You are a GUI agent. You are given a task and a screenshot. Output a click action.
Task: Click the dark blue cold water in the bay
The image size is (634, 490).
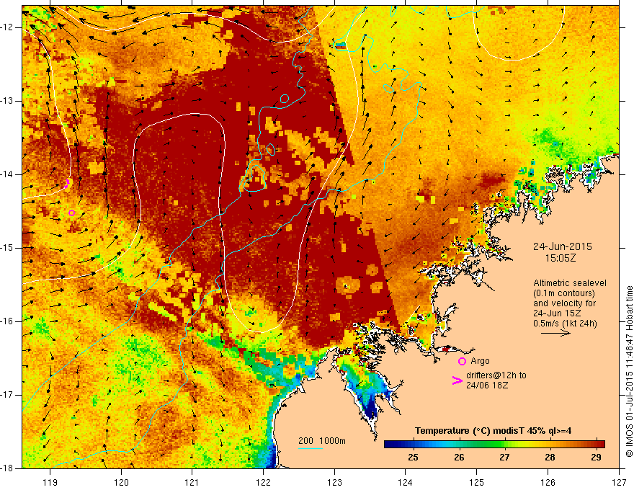[x=371, y=407]
